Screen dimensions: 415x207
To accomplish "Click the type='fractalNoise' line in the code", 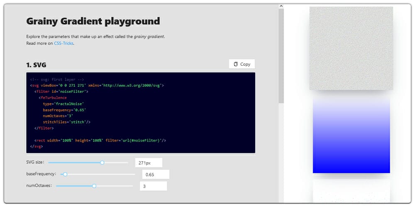I will pyautogui.click(x=63, y=104).
